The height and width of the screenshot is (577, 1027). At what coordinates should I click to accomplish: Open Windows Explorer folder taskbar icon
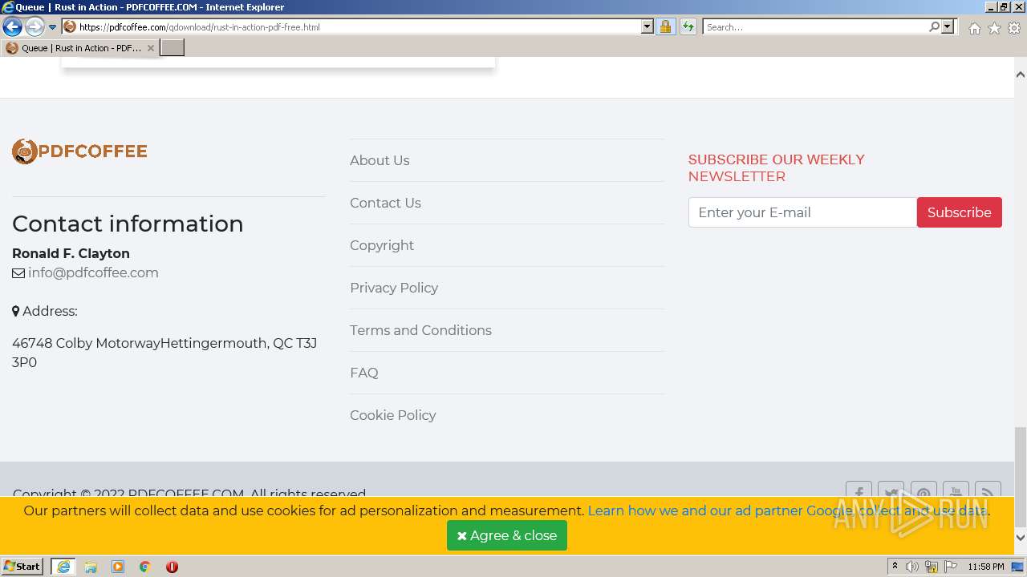point(91,567)
